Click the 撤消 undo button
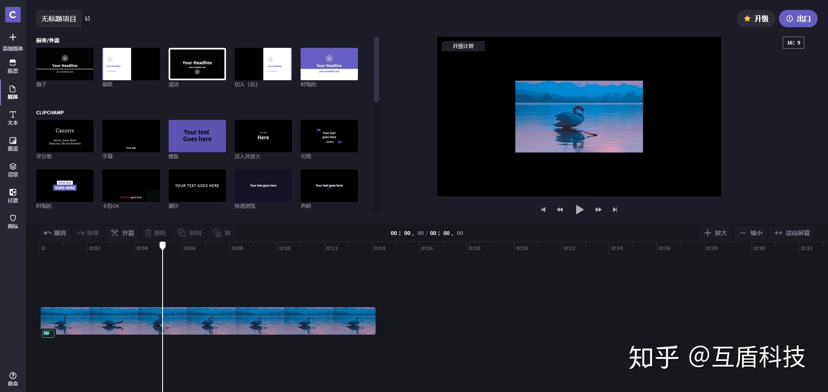Screen dimensions: 828x392 (x=55, y=233)
